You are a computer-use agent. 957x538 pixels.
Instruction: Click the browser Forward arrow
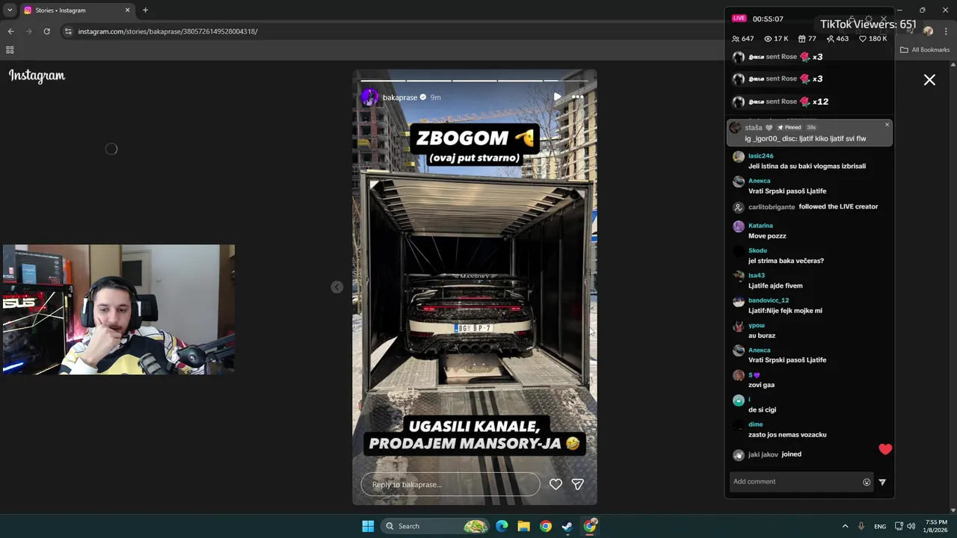coord(28,31)
